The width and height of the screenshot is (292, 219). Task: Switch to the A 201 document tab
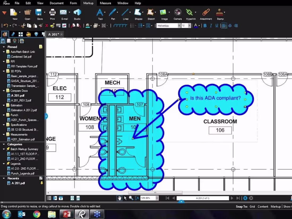pyautogui.click(x=54, y=34)
